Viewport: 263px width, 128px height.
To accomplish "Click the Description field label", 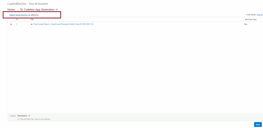I will coord(22,116).
